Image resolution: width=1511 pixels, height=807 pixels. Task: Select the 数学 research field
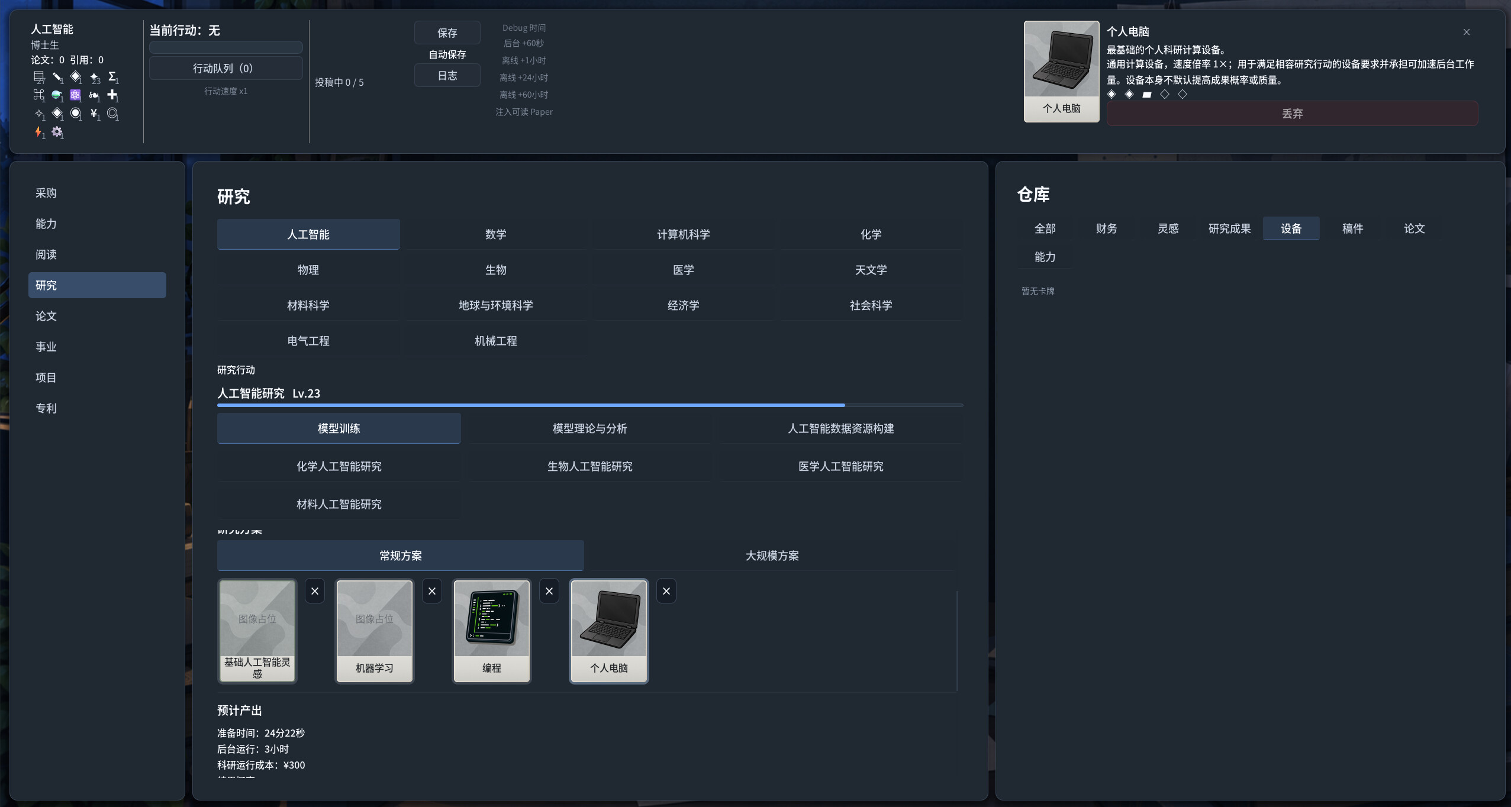(x=496, y=234)
